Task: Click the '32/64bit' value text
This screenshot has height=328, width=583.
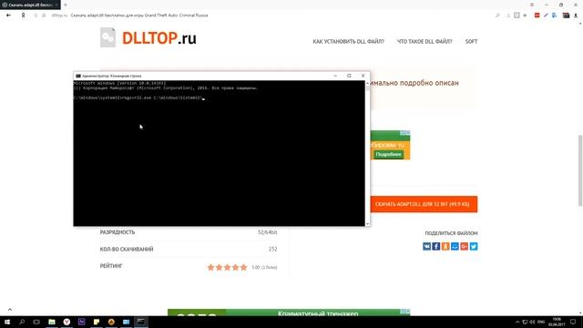Action: 267,232
